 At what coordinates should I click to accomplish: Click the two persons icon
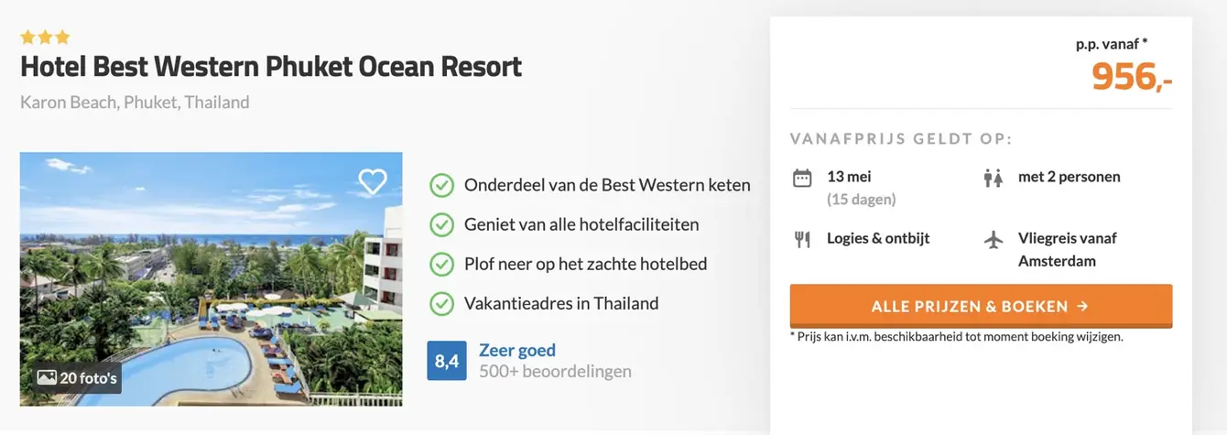tap(994, 178)
